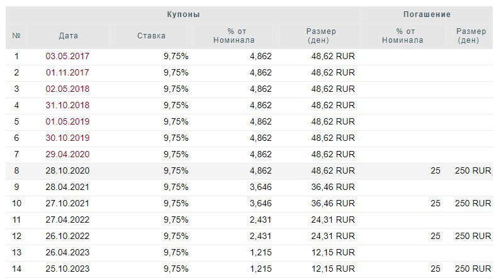Click the Купоны group header
The width and height of the screenshot is (501, 278).
(184, 14)
